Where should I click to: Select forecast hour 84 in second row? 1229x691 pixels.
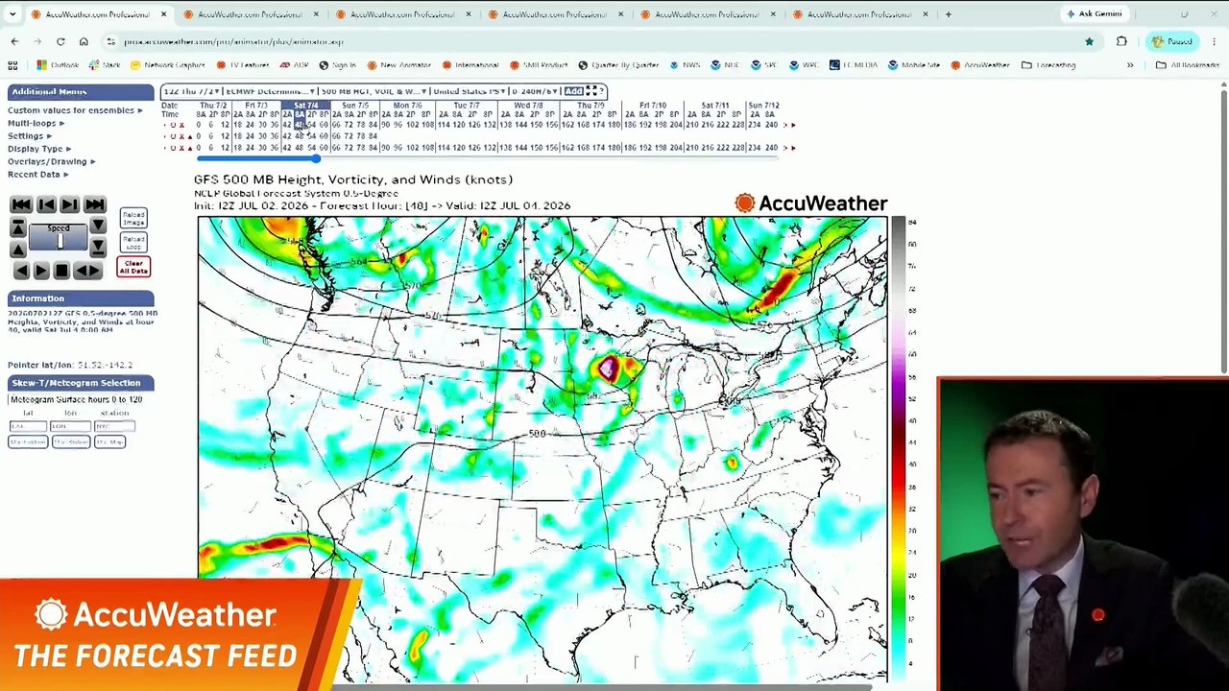[373, 136]
